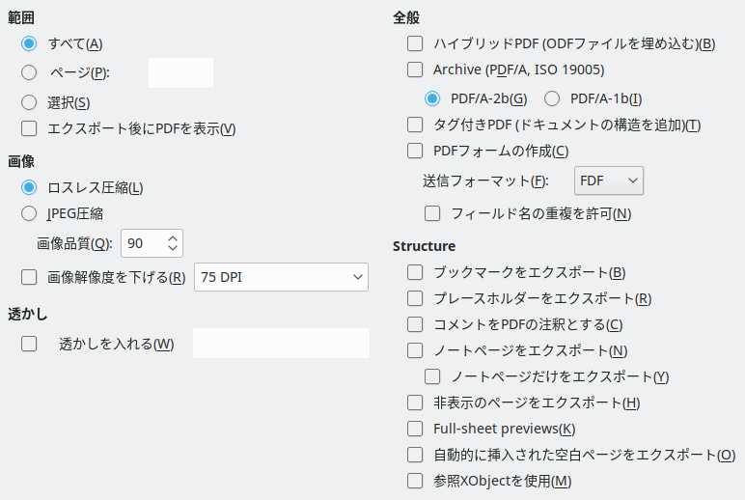Enable ノートページだけをエクスポート checkbox
The width and height of the screenshot is (745, 500).
tap(432, 376)
